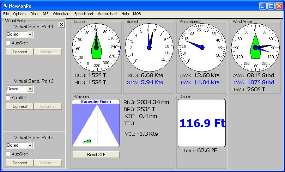Expand the Virtual Serial Port 2 dropdown

[30, 89]
